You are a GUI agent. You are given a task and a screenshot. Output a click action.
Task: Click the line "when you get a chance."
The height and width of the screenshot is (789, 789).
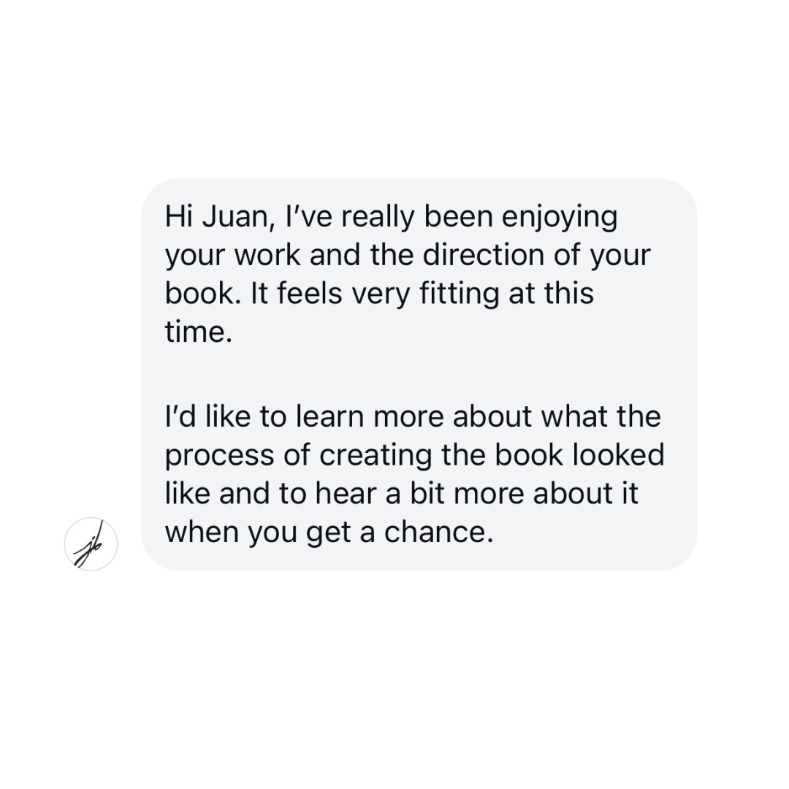(329, 533)
